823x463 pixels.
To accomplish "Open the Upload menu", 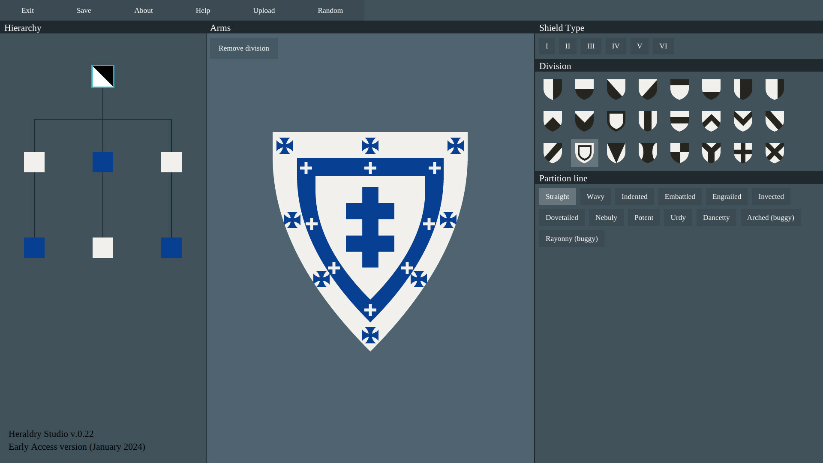I will [264, 10].
